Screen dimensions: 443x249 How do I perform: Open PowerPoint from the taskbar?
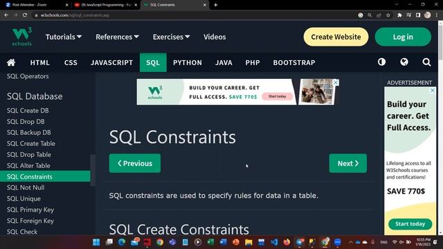(x=236, y=242)
